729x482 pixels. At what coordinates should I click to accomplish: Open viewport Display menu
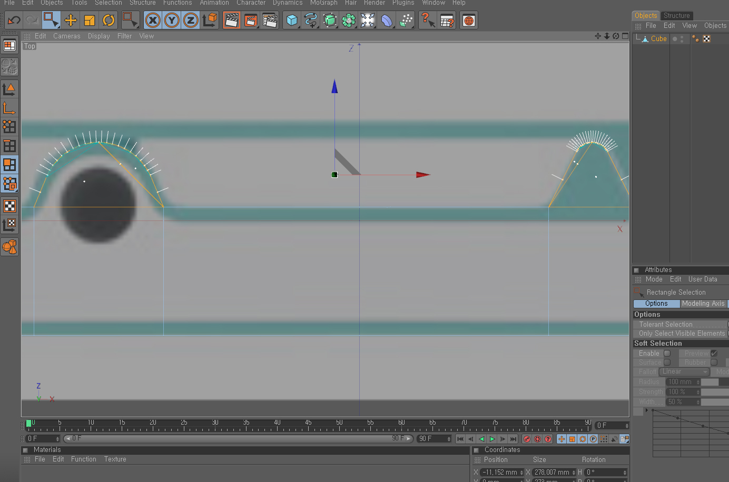coord(99,36)
